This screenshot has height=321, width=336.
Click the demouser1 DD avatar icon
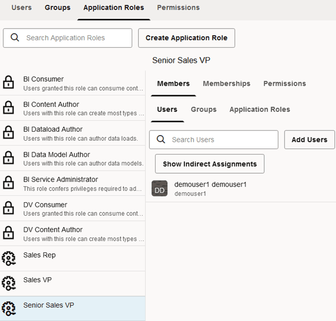160,189
